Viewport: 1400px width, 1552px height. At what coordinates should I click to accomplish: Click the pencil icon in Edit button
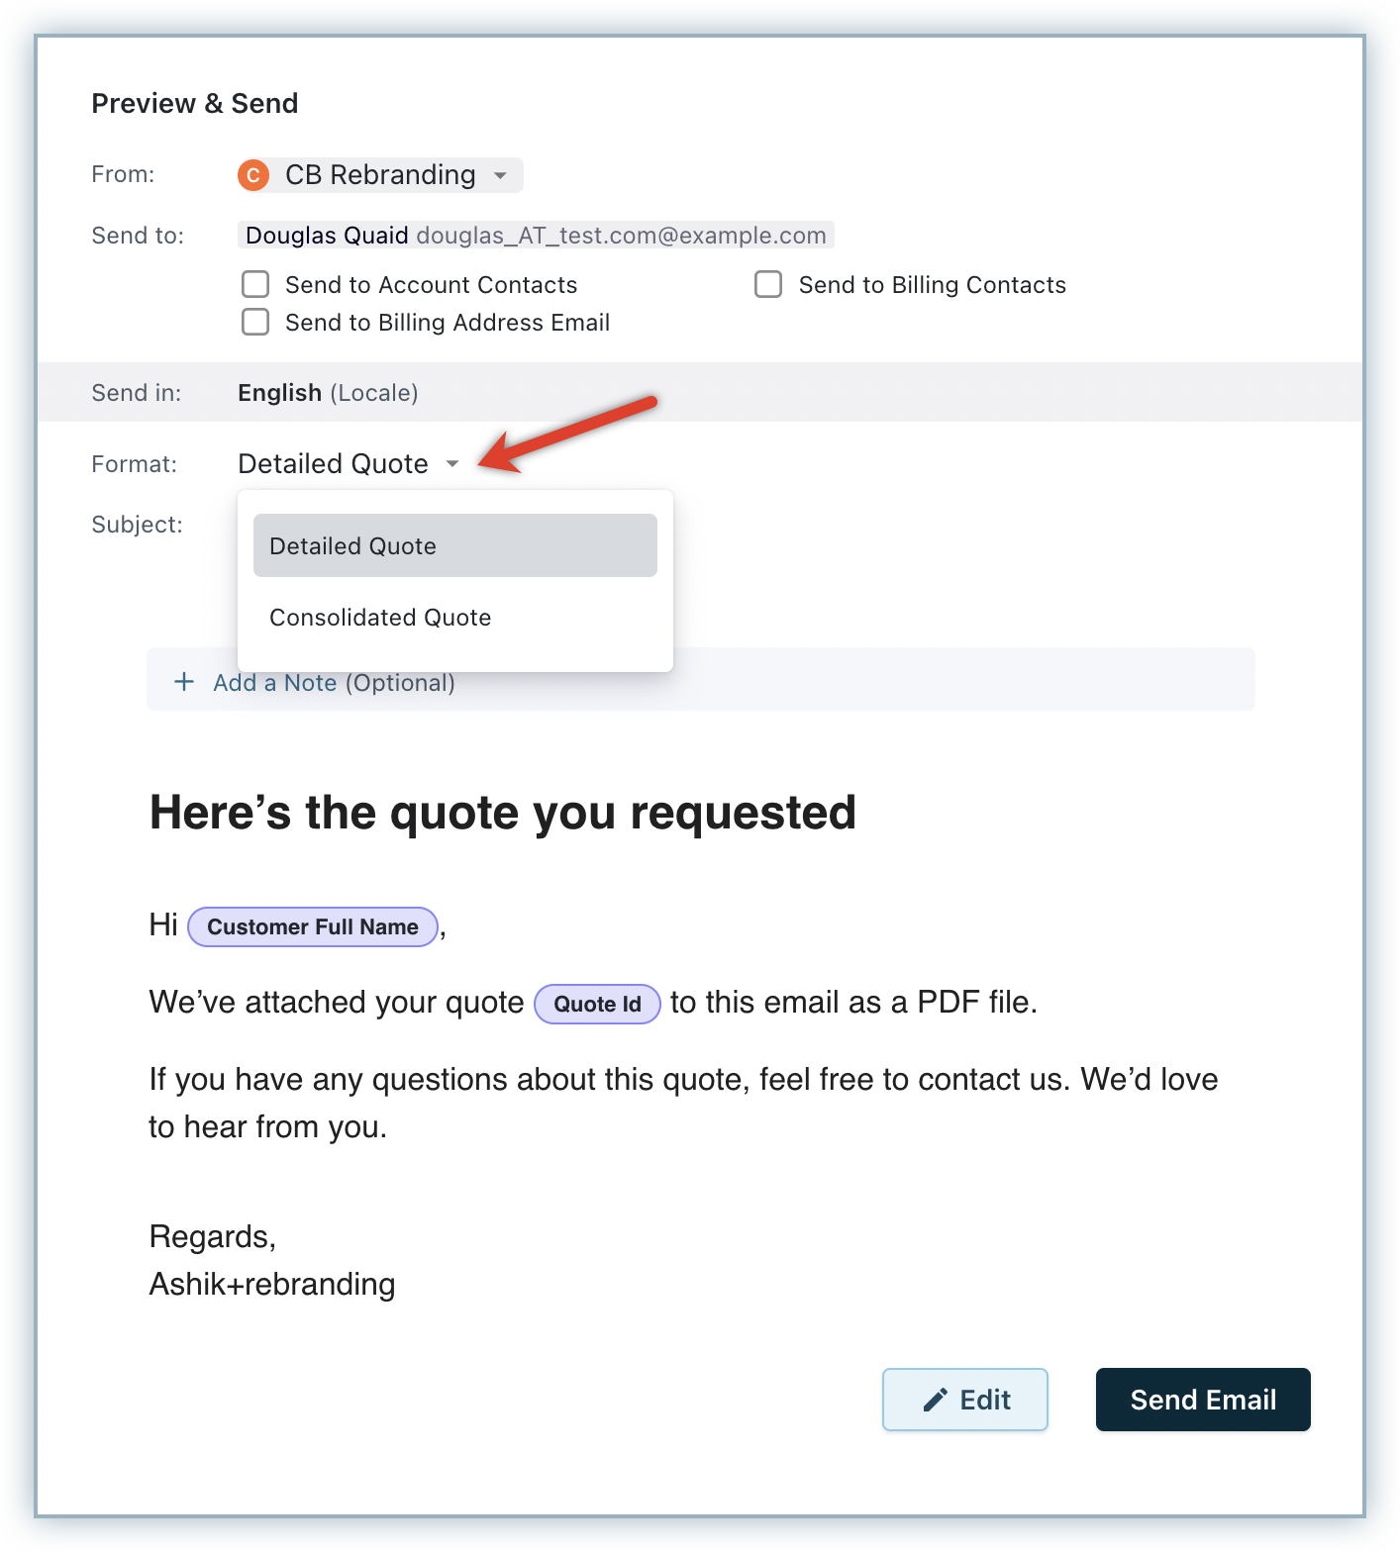[935, 1400]
